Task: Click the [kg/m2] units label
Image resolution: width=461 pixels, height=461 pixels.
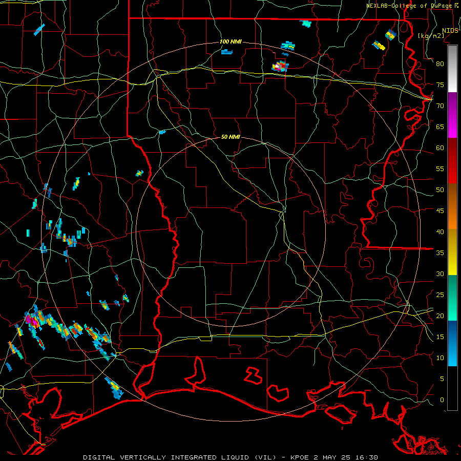Action: click(431, 35)
